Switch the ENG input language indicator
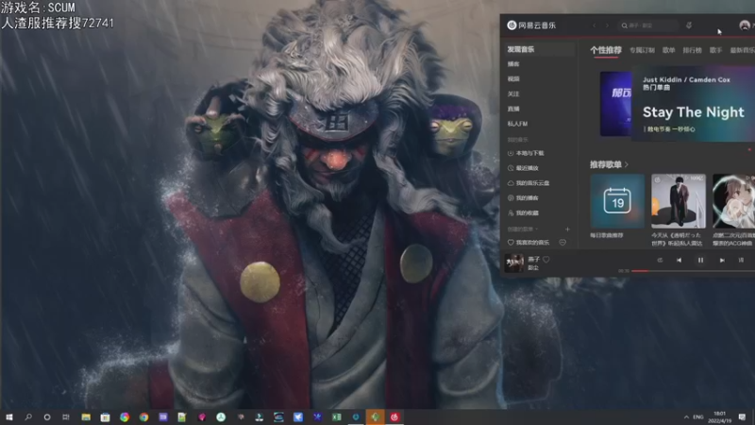 [698, 416]
